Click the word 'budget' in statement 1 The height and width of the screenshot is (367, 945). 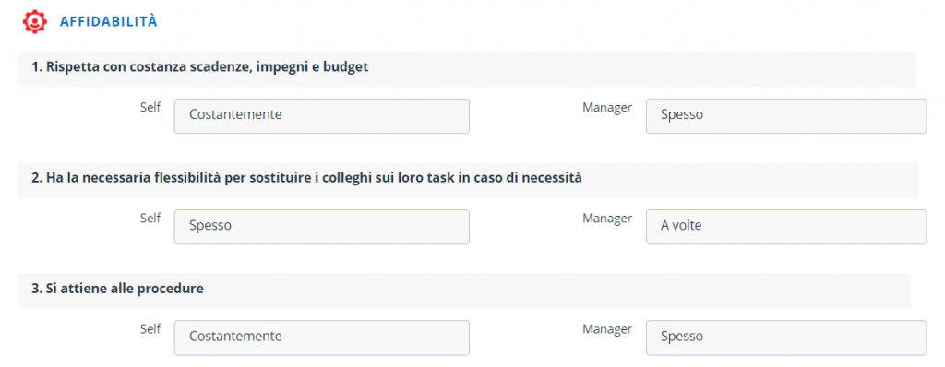click(346, 67)
